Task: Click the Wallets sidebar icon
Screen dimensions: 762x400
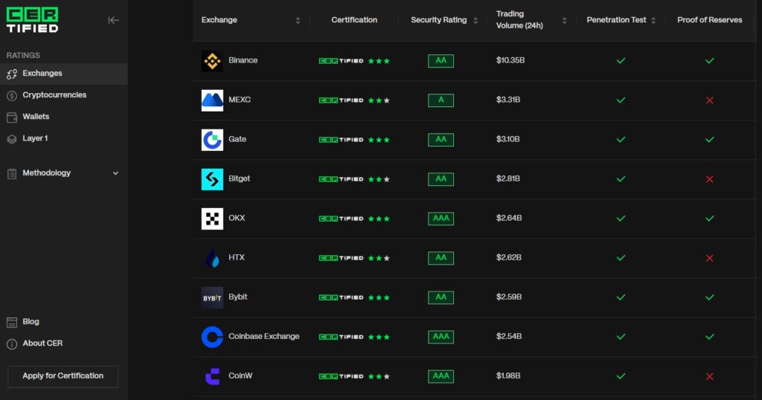Action: pos(12,117)
